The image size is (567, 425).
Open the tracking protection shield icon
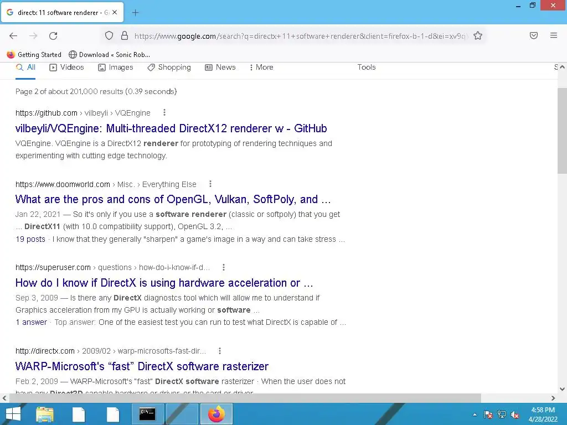pos(109,35)
